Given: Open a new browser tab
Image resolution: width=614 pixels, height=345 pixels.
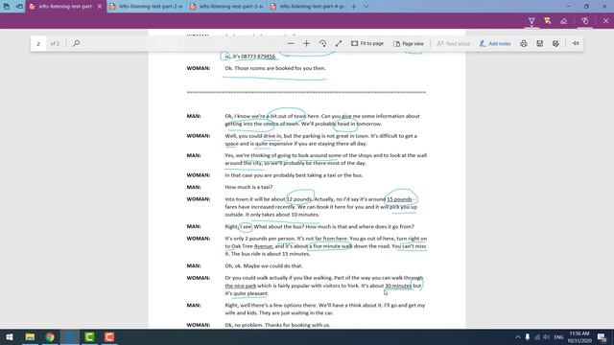Looking at the screenshot, I should [x=354, y=7].
